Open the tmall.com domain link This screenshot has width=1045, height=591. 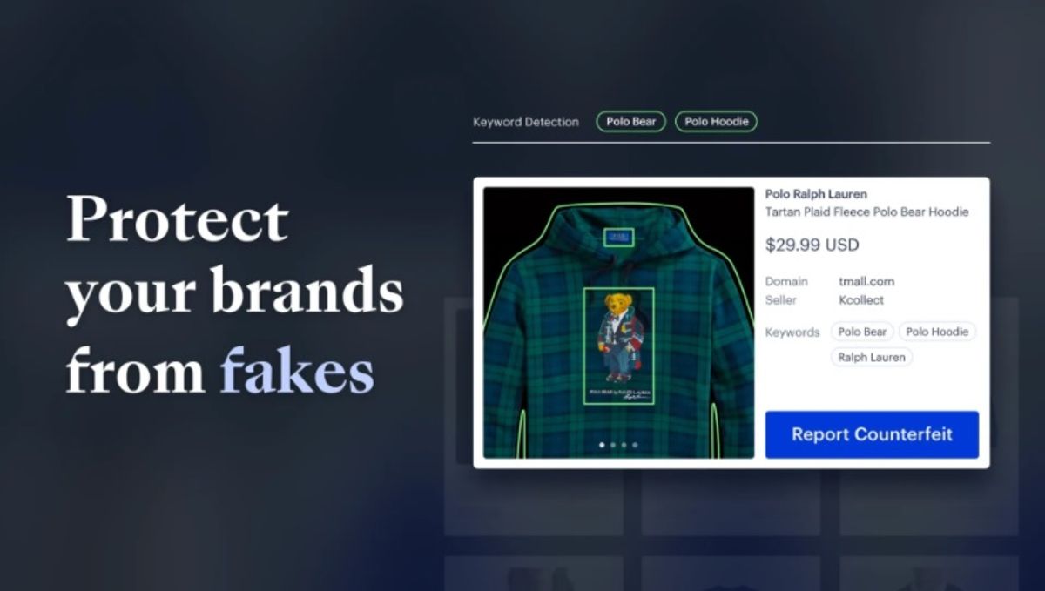pyautogui.click(x=866, y=281)
